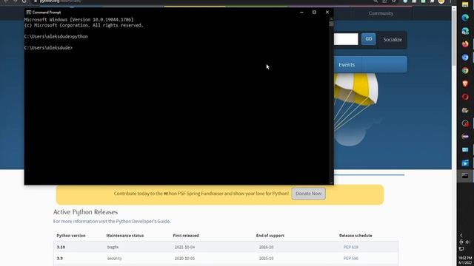
Task: Click the GO search button
Action: [x=369, y=39]
